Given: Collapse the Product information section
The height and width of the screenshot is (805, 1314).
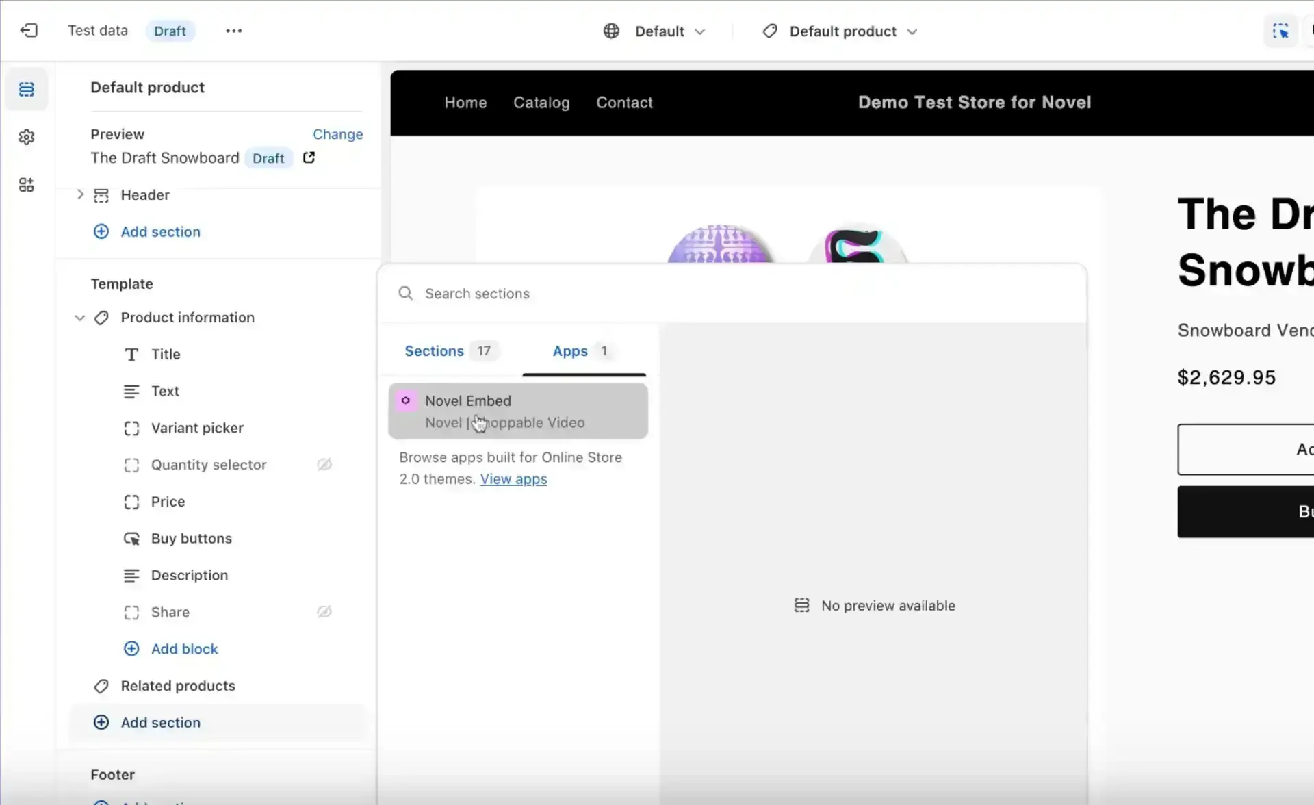Looking at the screenshot, I should pos(80,318).
